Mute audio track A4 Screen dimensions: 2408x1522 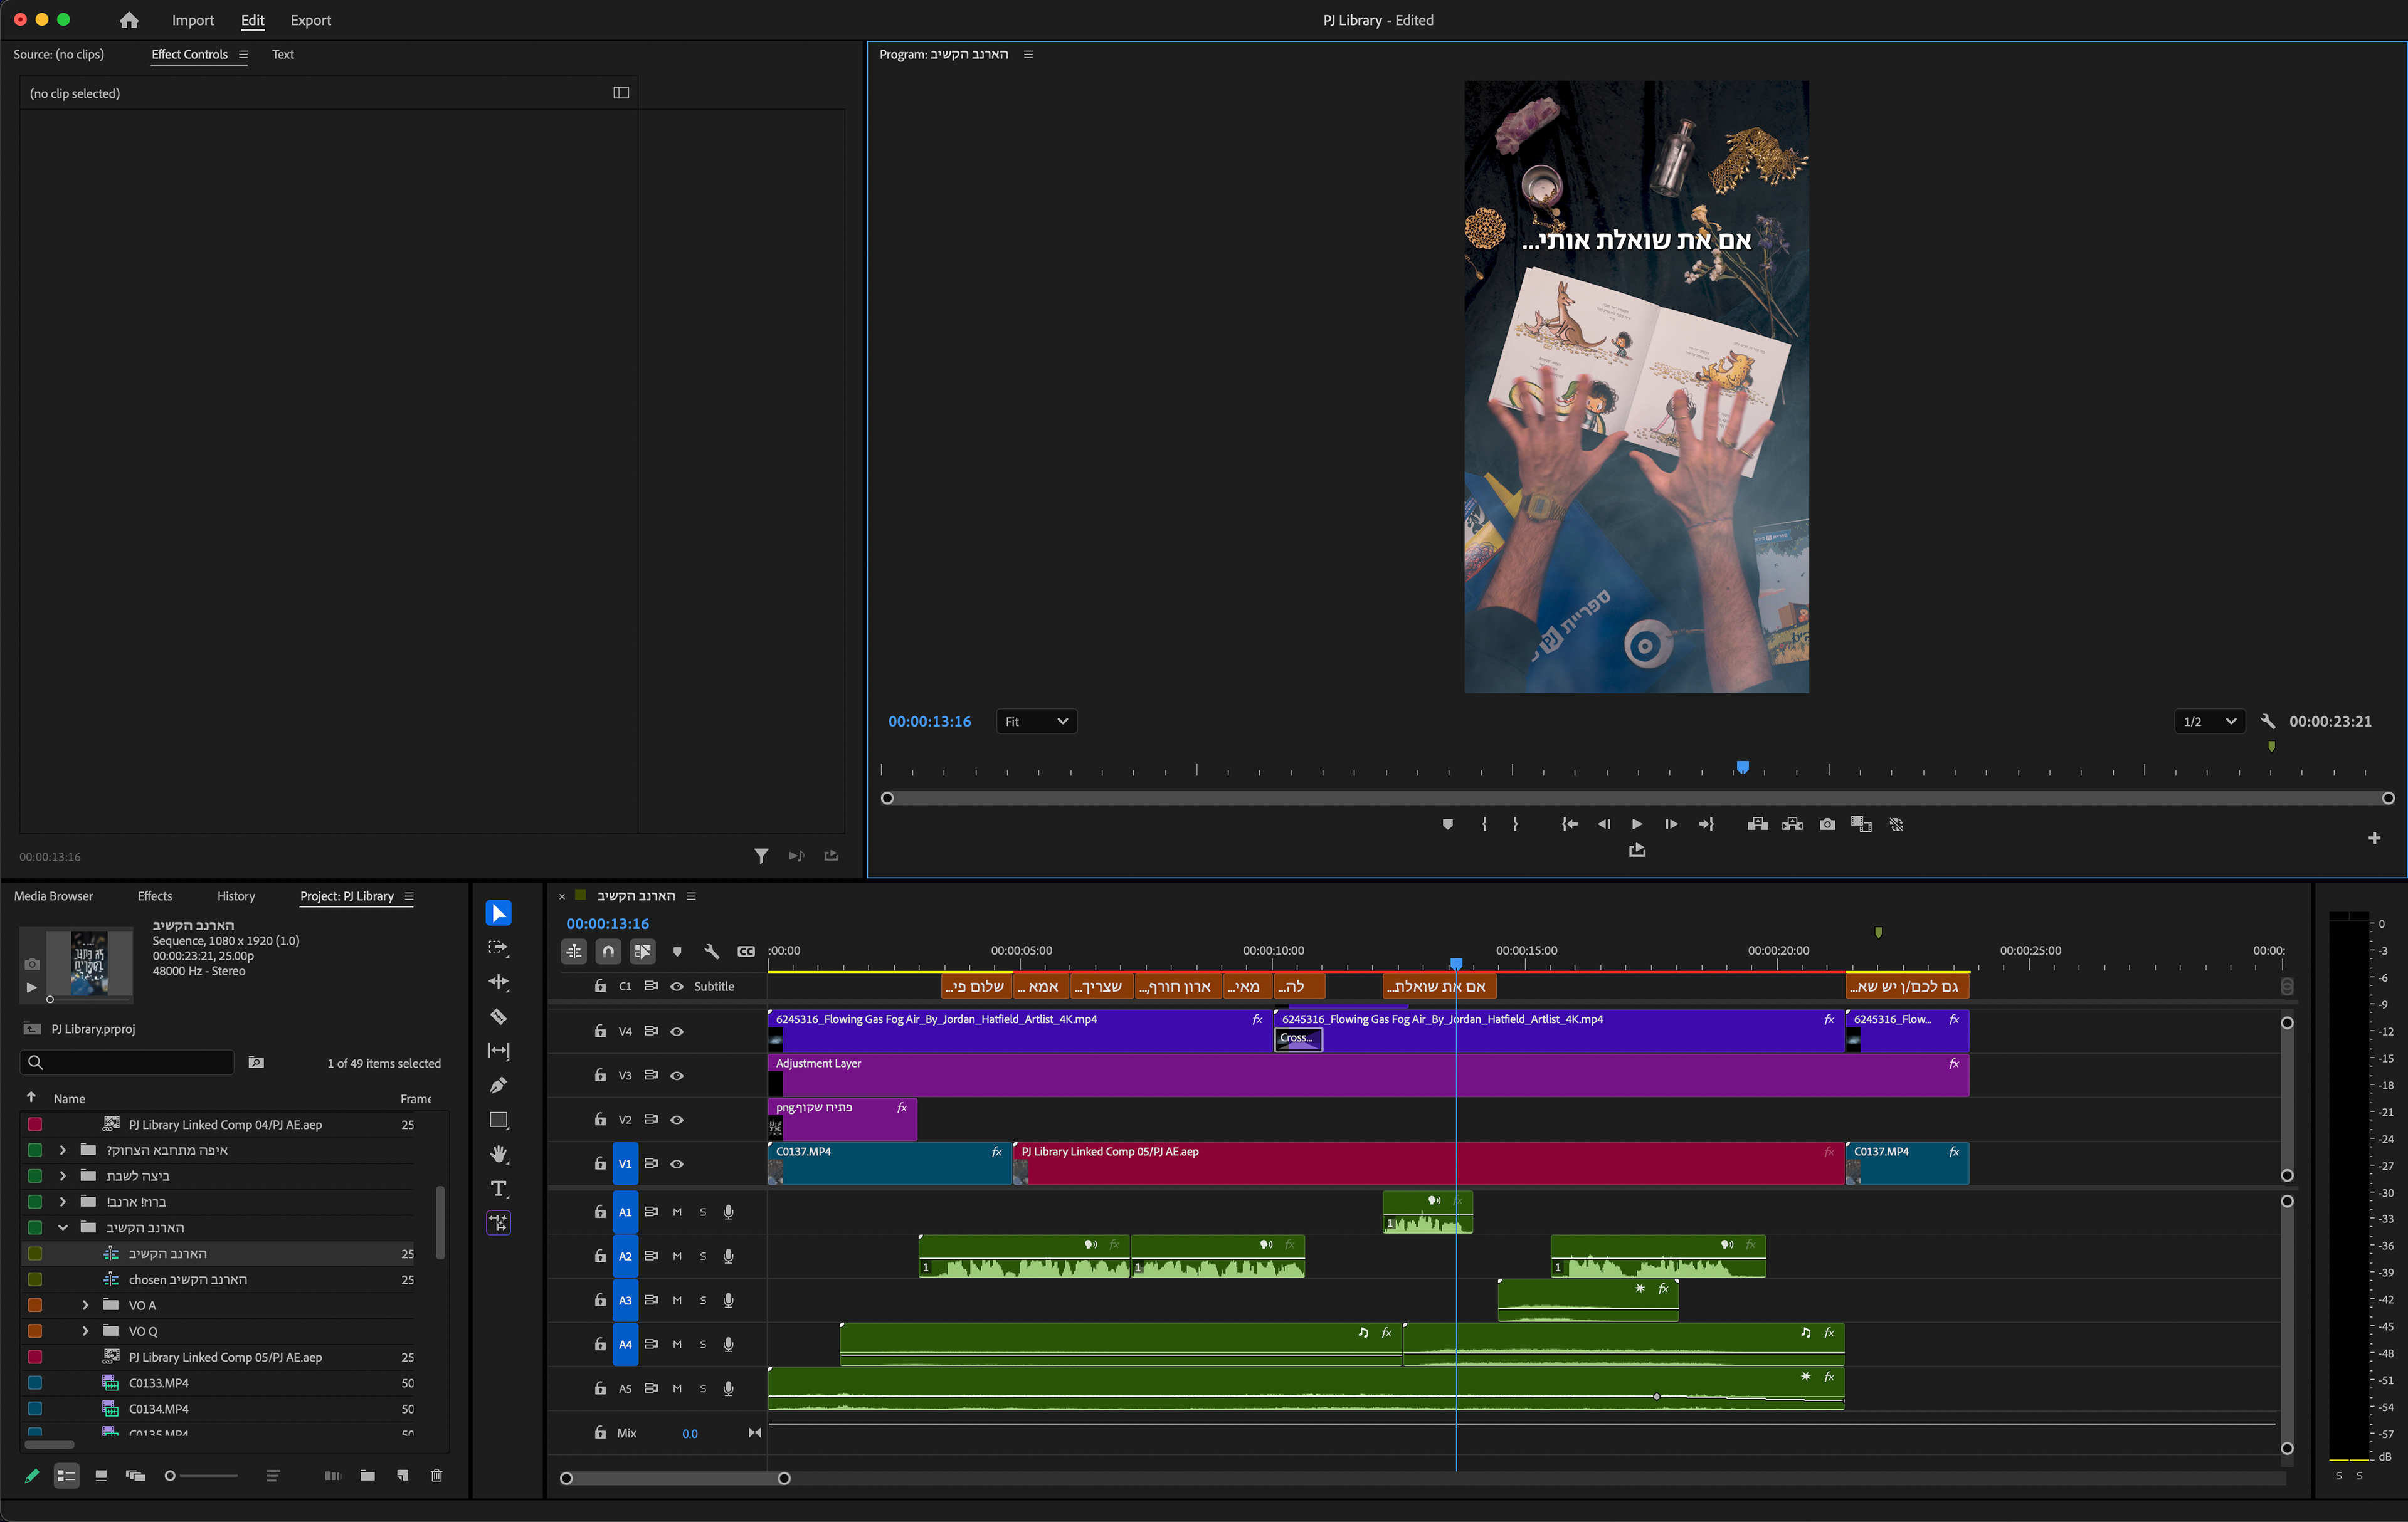(x=677, y=1344)
